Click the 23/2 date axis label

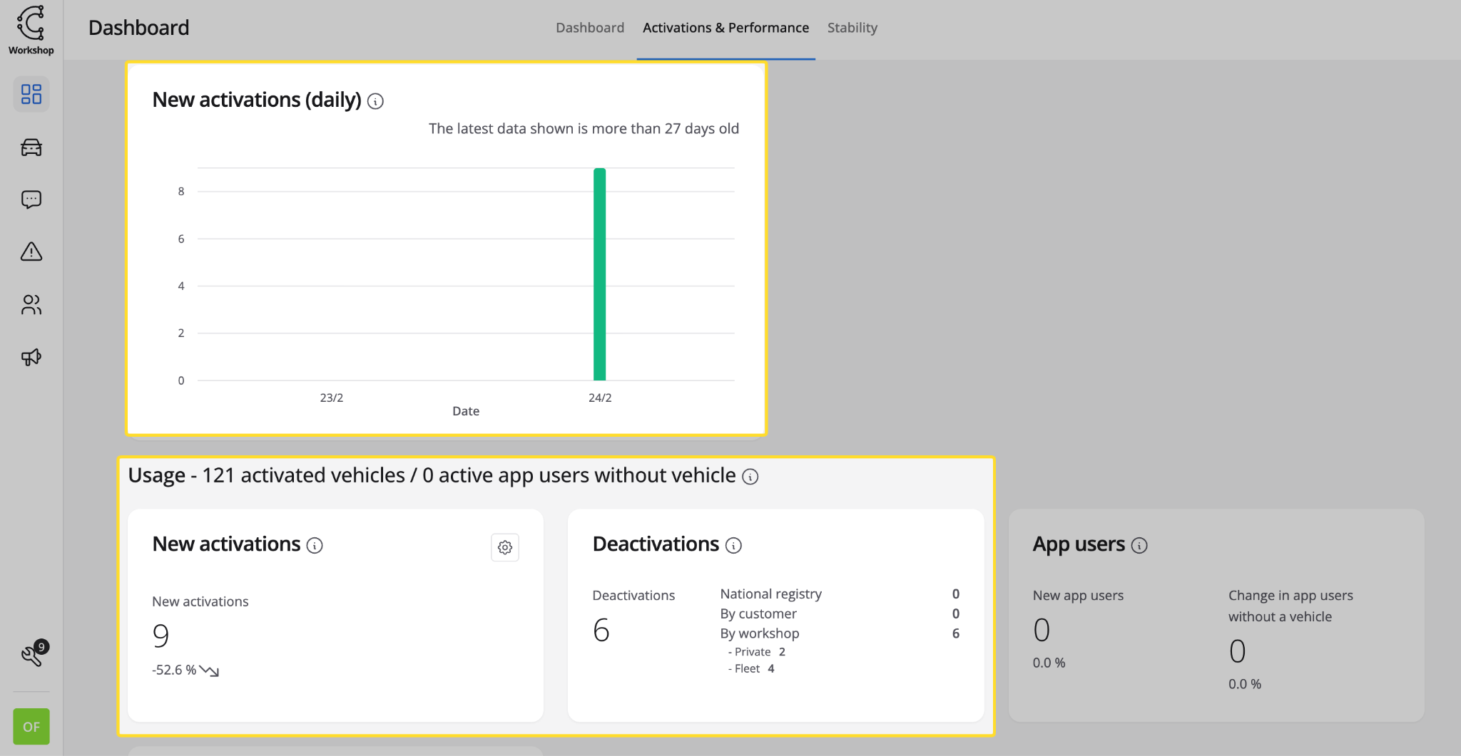coord(332,398)
